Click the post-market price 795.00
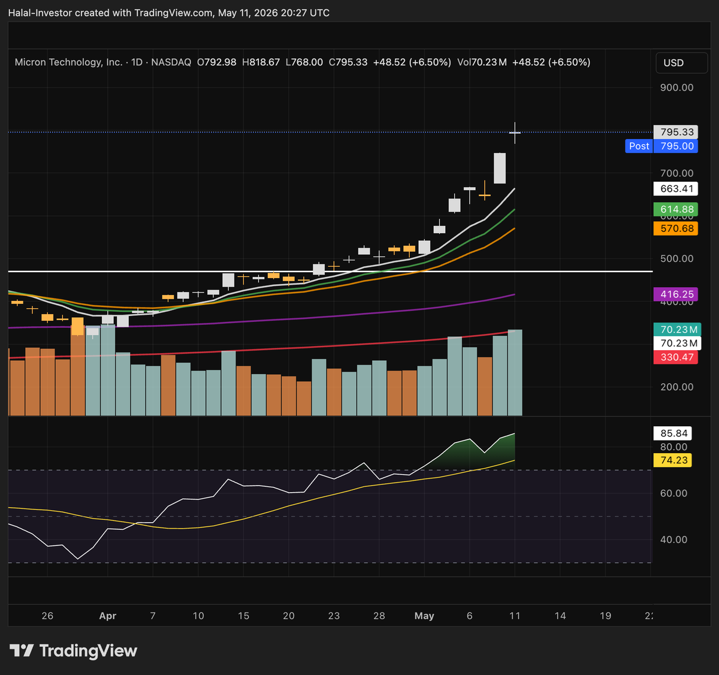The width and height of the screenshot is (719, 675). (677, 146)
